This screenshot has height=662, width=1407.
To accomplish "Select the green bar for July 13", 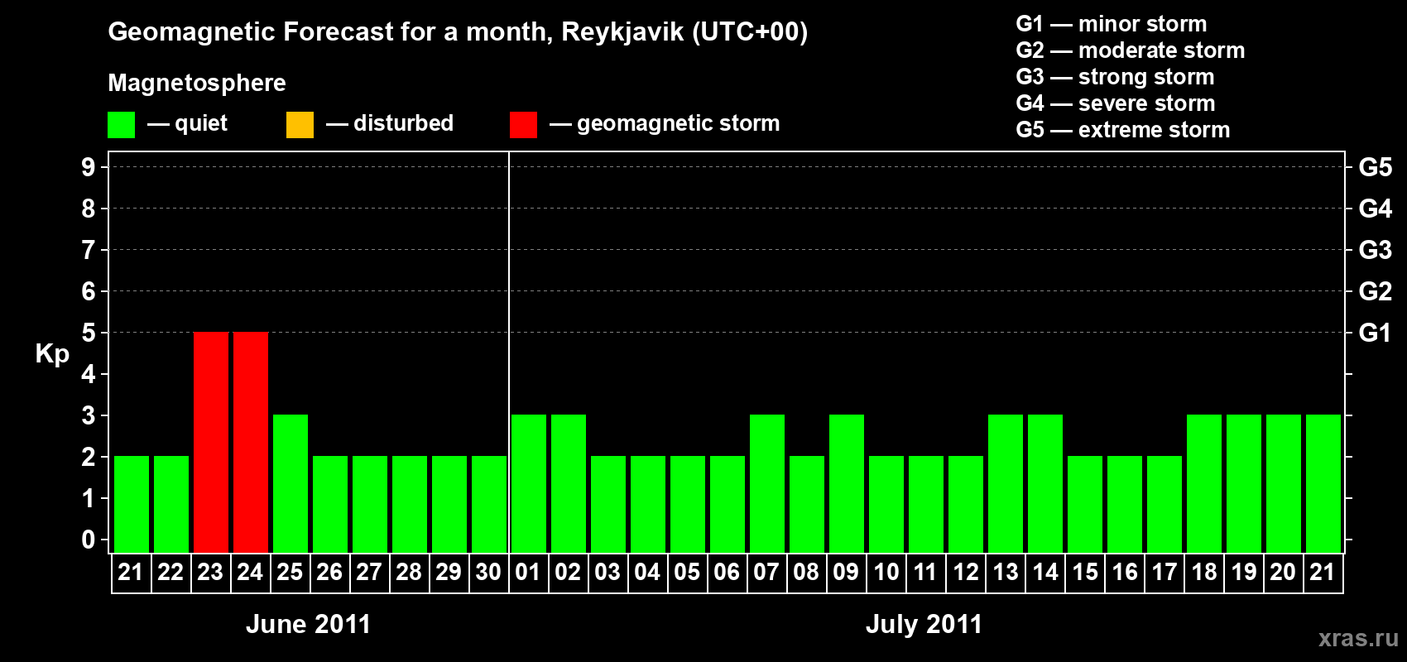I will [x=1006, y=483].
